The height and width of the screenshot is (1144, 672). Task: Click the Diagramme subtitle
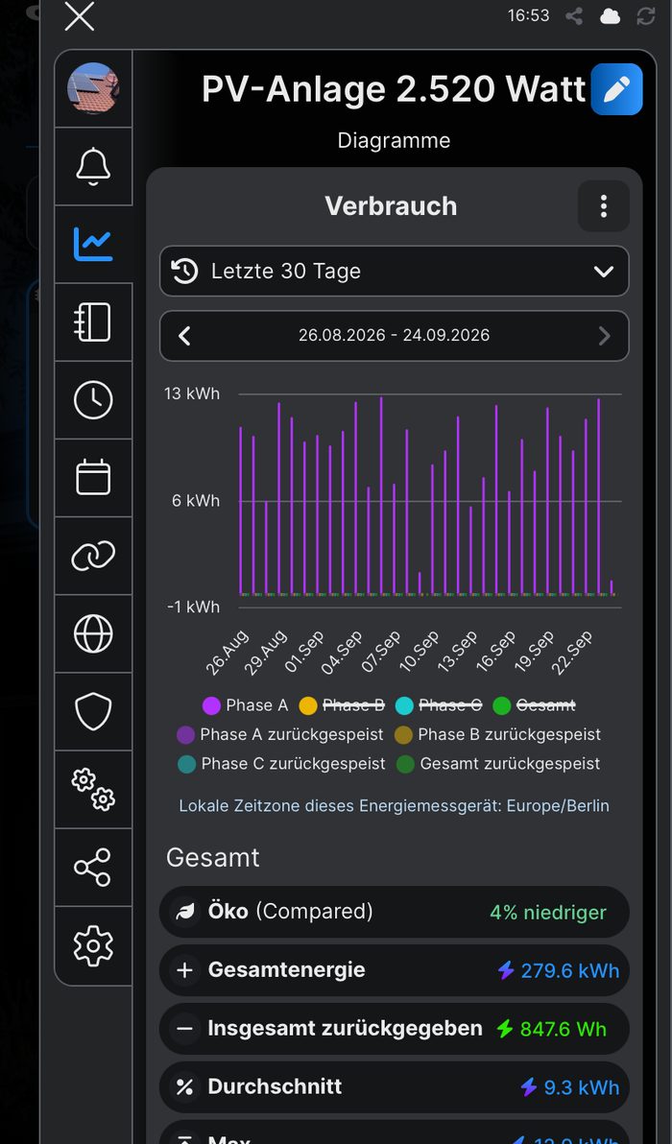[394, 141]
